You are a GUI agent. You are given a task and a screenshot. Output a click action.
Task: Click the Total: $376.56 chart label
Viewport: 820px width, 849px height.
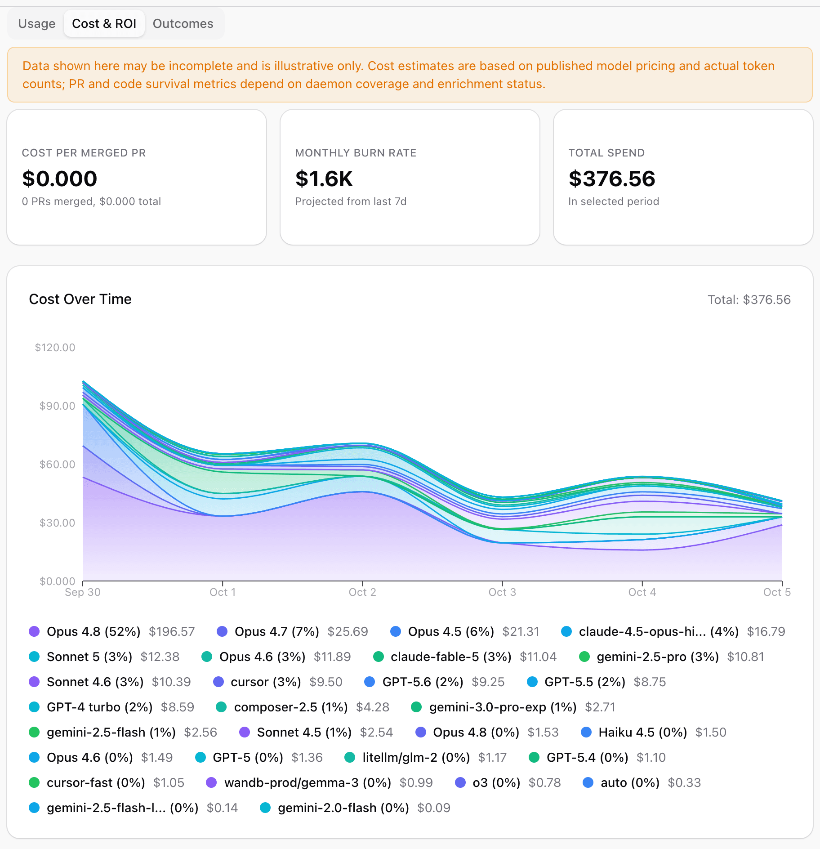pos(749,299)
